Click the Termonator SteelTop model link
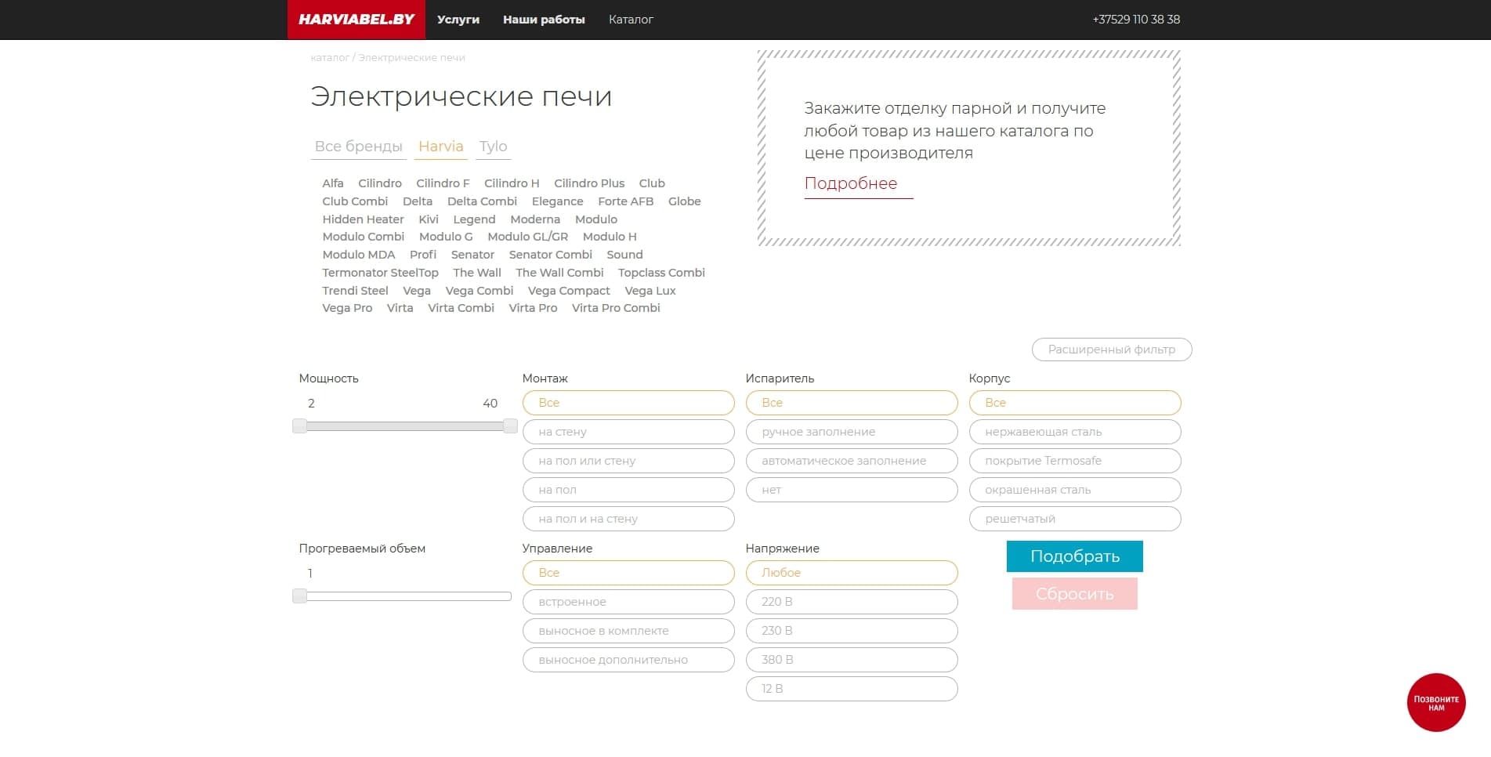1491x757 pixels. pos(380,273)
